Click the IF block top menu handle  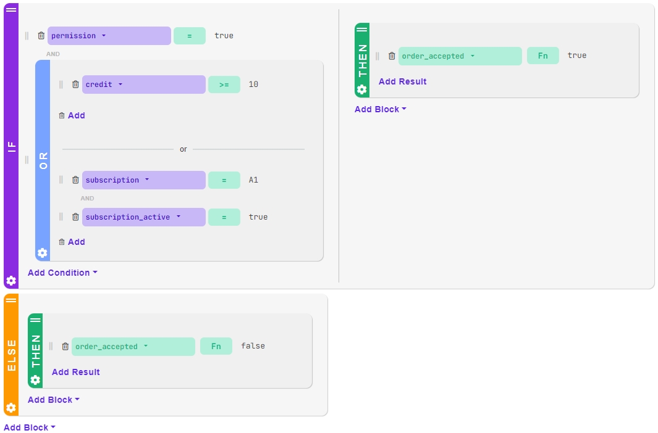tap(11, 9)
